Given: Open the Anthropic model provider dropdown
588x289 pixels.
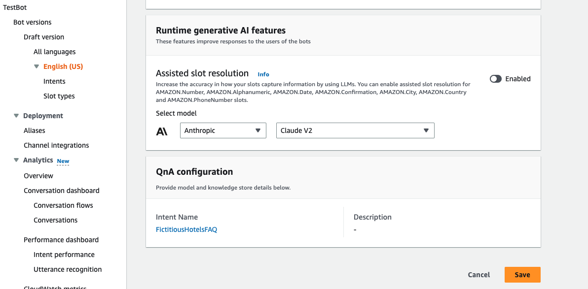Looking at the screenshot, I should click(x=222, y=130).
